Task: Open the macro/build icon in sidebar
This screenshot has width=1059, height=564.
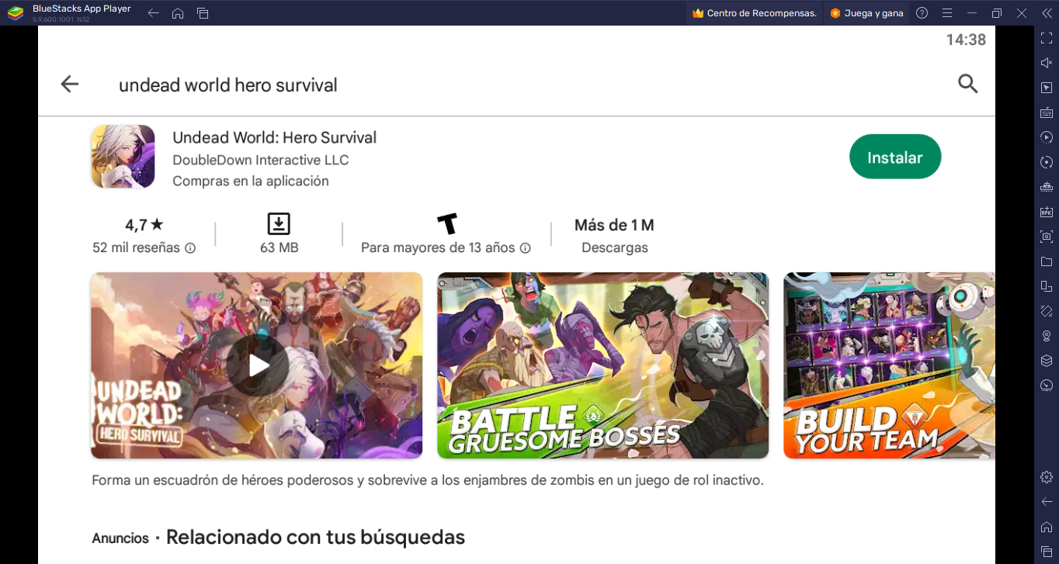Action: 1047,187
